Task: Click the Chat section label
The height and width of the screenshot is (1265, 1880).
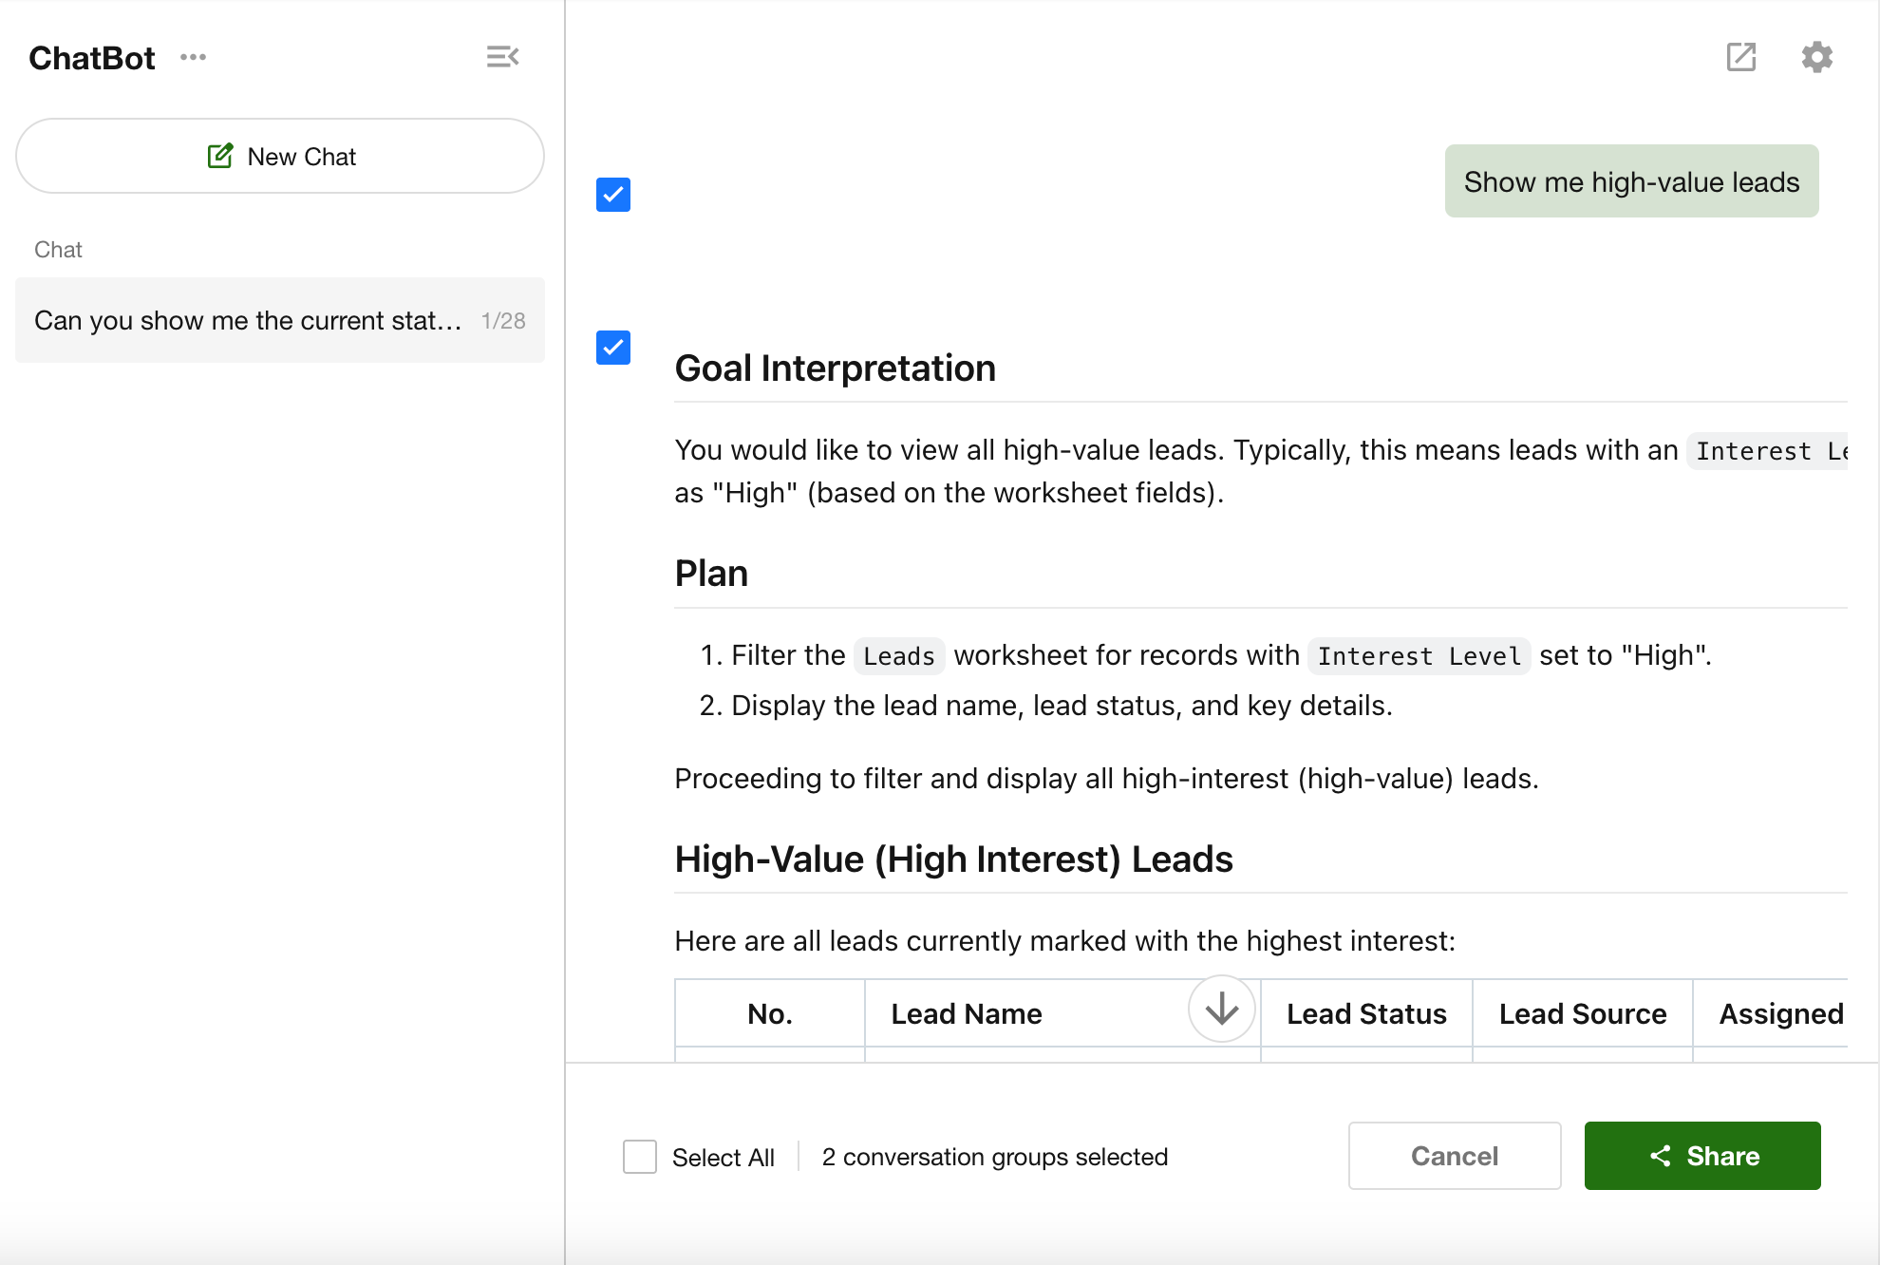Action: 59,250
